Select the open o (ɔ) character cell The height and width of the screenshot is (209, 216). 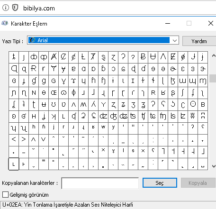(113, 69)
